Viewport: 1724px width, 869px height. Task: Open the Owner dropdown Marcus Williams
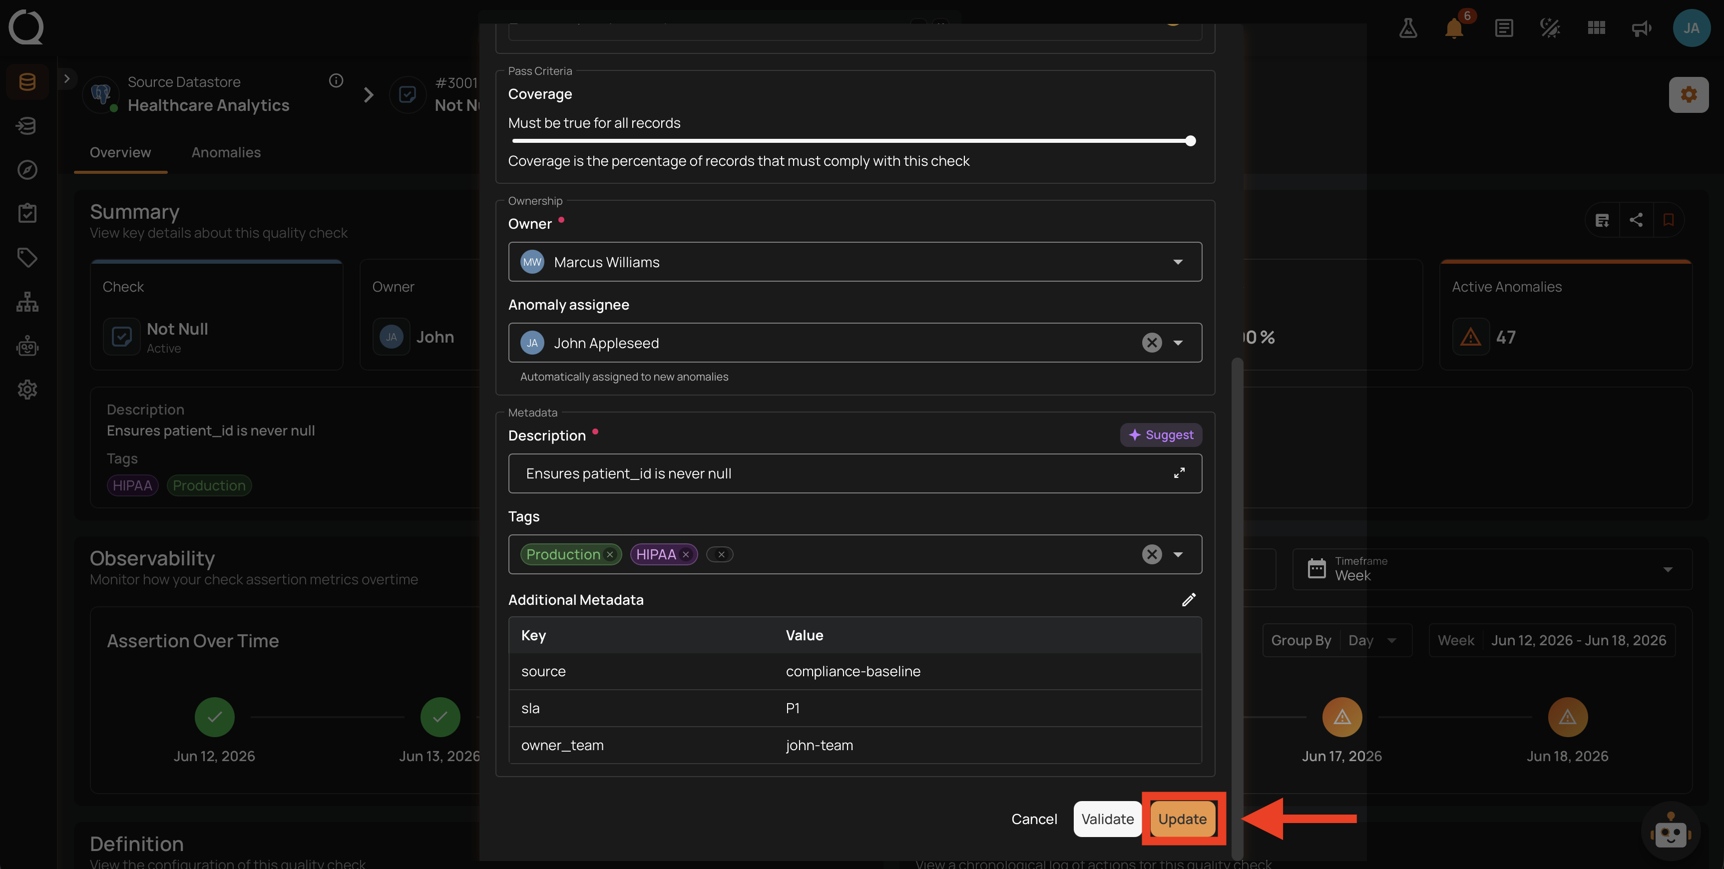tap(855, 262)
